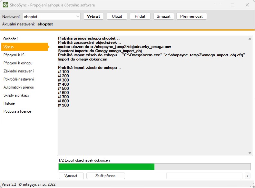Open the Ovládání section
255x188 pixels.
coord(11,39)
